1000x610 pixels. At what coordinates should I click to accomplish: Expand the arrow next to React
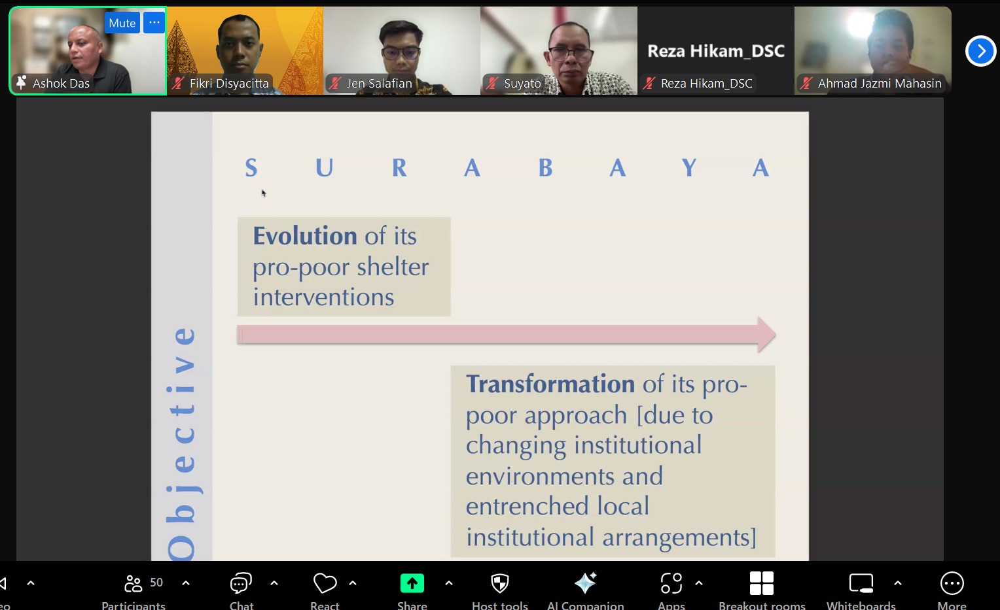click(x=353, y=583)
